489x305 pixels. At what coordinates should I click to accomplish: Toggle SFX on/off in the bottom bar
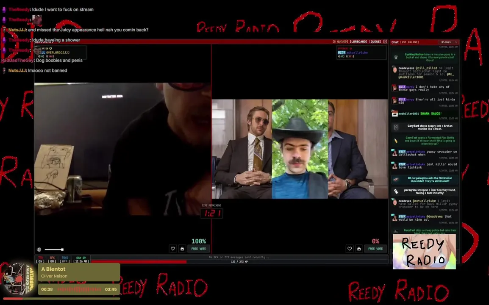point(52,260)
